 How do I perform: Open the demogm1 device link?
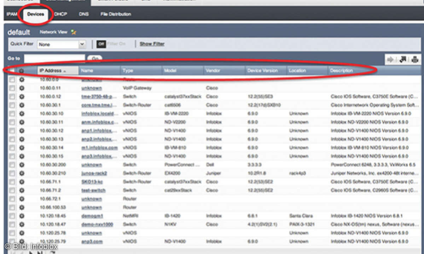92,216
